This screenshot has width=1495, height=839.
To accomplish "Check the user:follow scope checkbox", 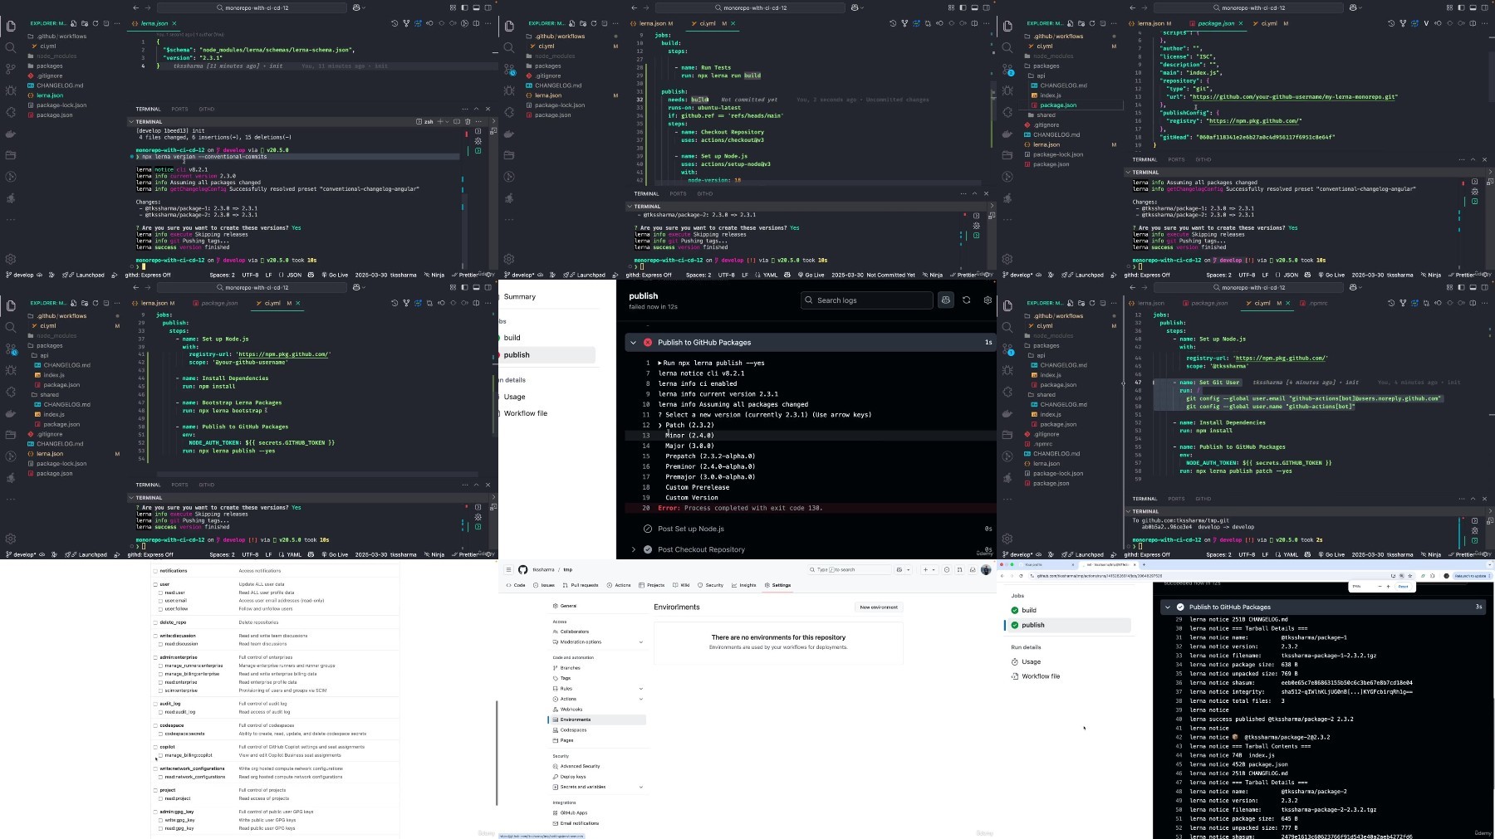I will [160, 609].
